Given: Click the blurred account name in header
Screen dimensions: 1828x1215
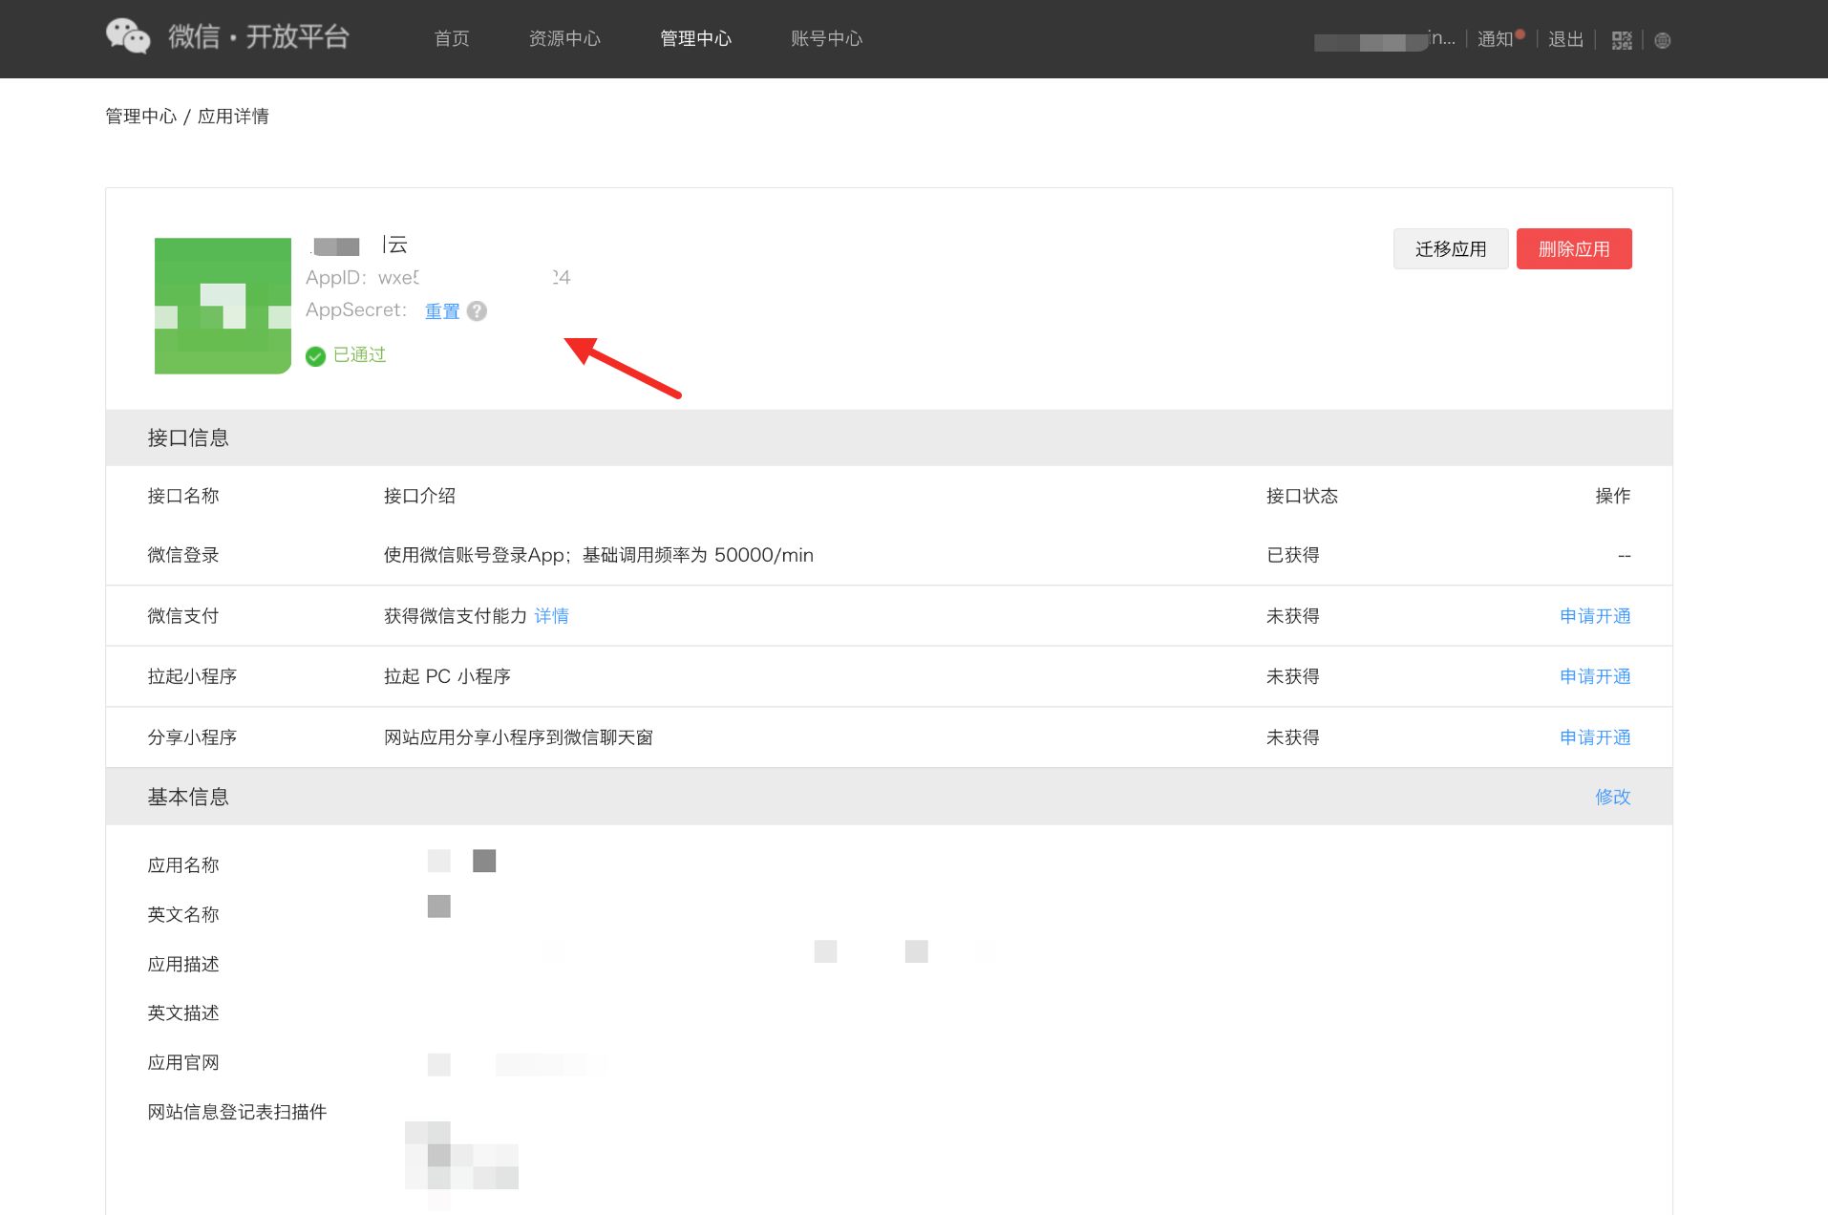Looking at the screenshot, I should [1384, 40].
